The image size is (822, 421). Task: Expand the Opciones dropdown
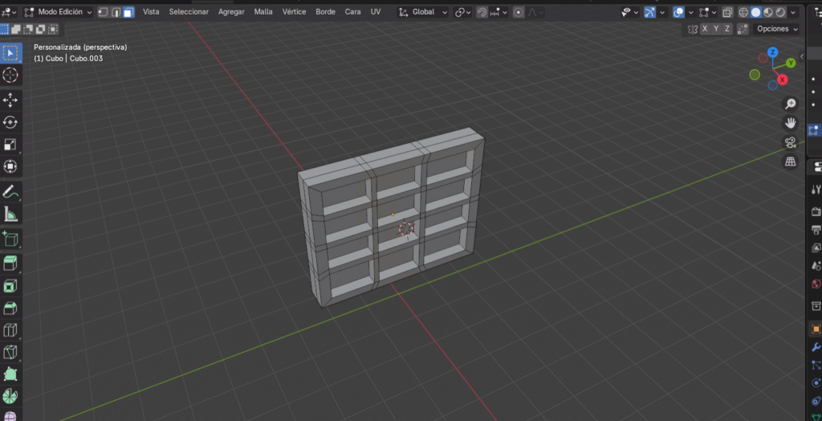pos(777,29)
